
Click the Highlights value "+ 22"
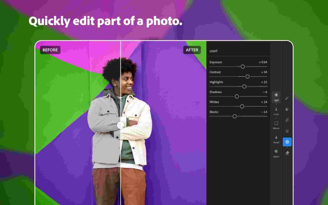(264, 82)
